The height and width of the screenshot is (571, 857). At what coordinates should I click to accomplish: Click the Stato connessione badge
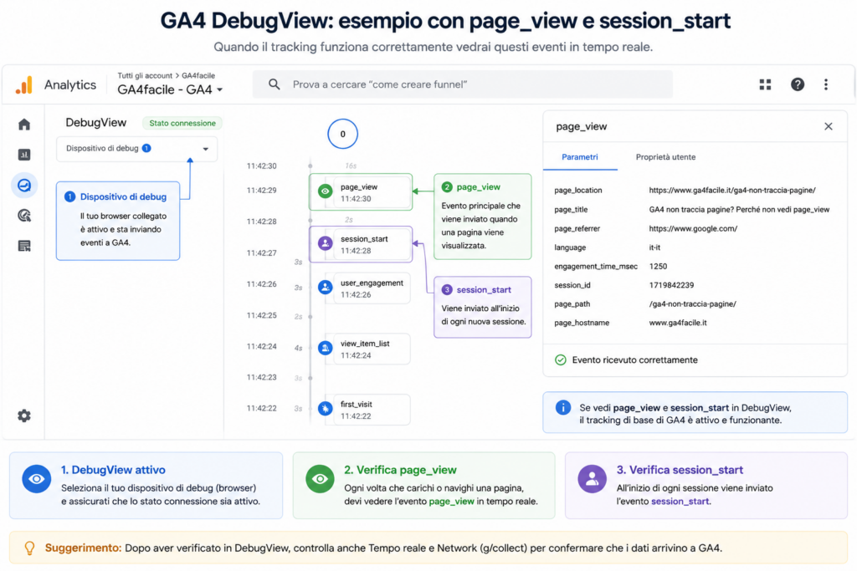click(182, 124)
